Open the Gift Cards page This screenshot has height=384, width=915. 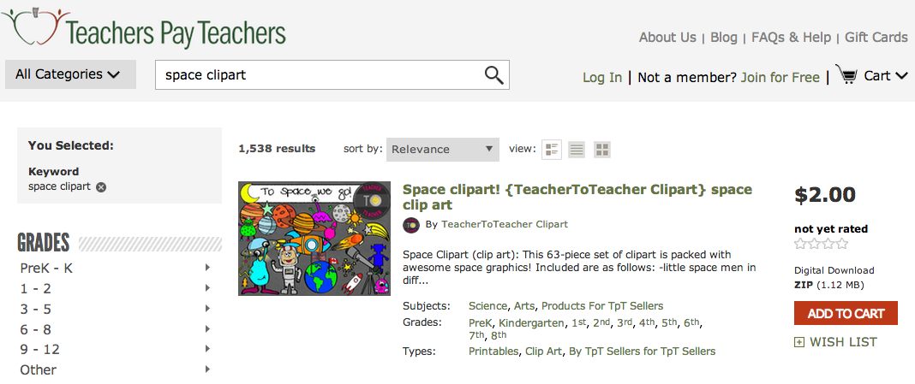pos(876,38)
